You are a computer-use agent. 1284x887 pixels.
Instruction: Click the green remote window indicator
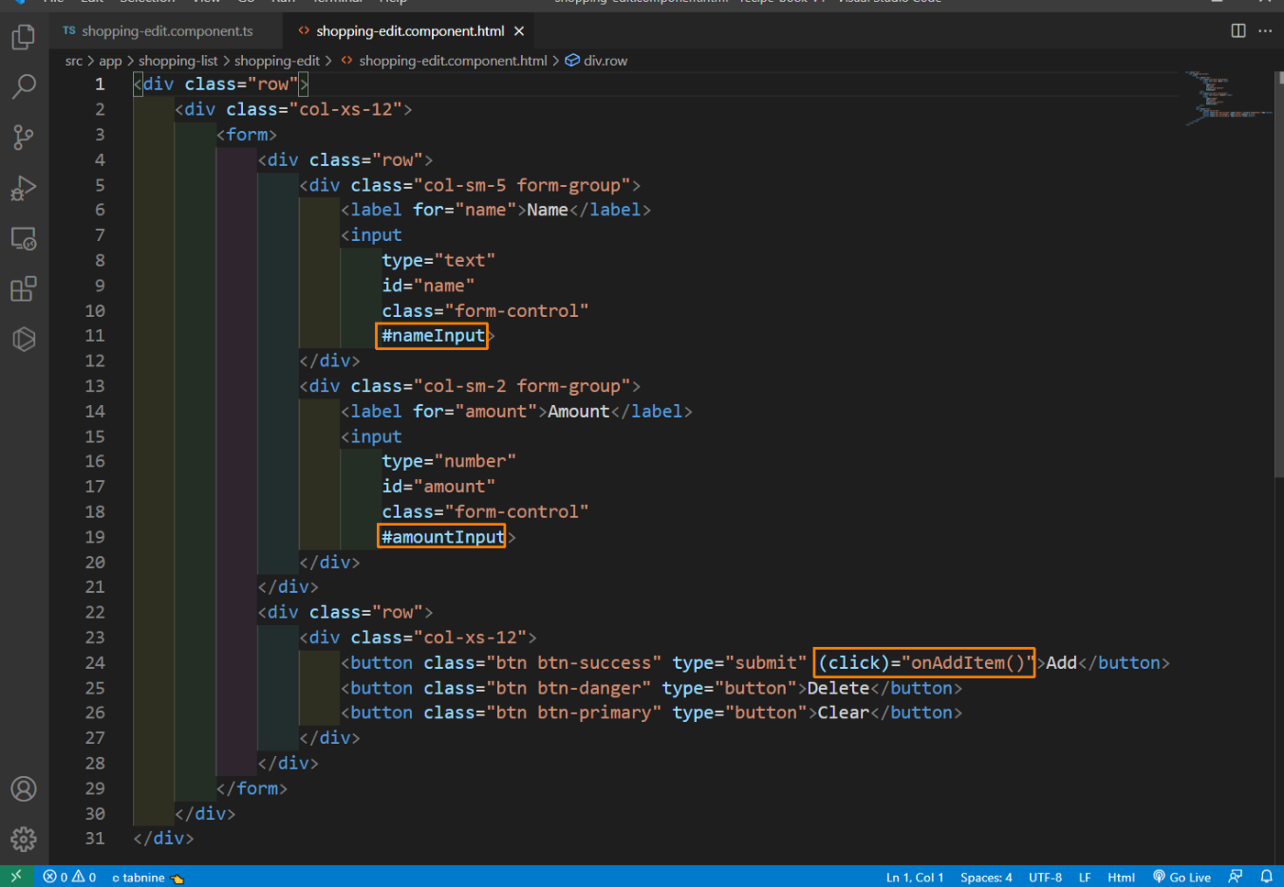17,877
